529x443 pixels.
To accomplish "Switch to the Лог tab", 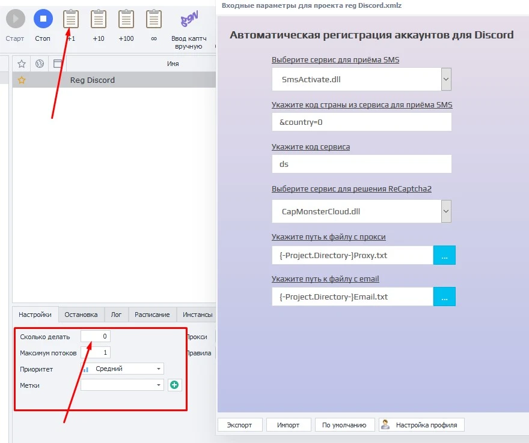I will [116, 315].
